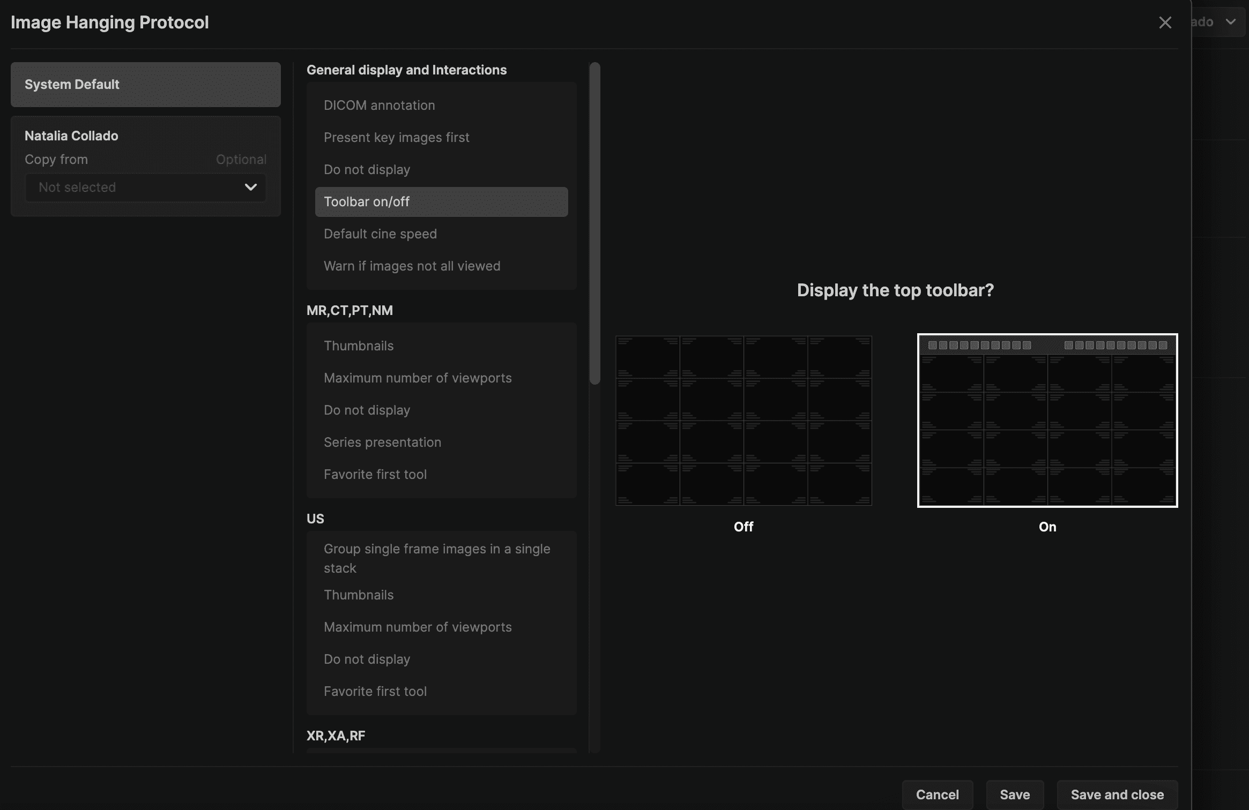Open Default cine speed setting
This screenshot has width=1249, height=810.
coord(380,234)
